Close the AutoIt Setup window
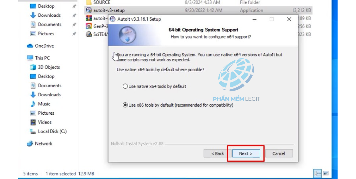The width and height of the screenshot is (356, 179). click(x=289, y=19)
